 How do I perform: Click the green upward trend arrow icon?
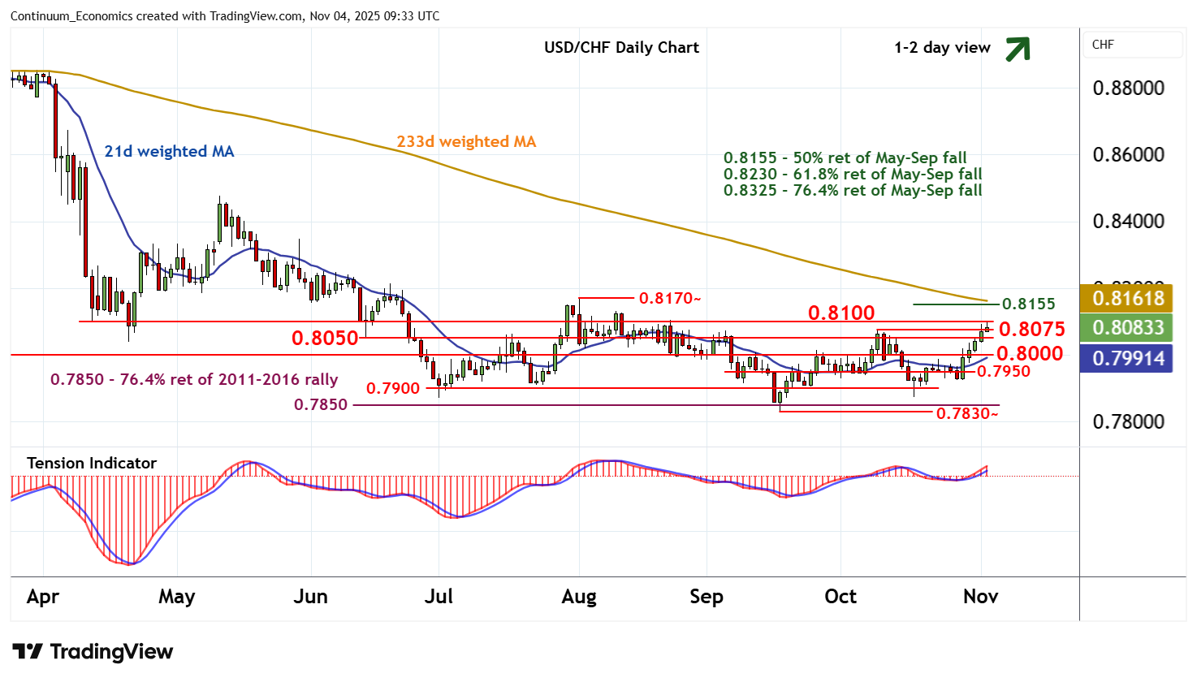(1017, 49)
